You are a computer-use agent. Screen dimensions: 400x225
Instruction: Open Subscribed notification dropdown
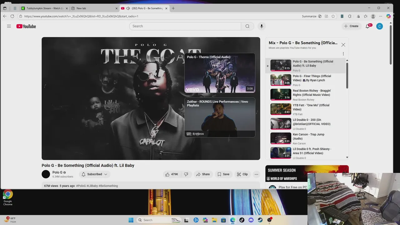coord(94,174)
